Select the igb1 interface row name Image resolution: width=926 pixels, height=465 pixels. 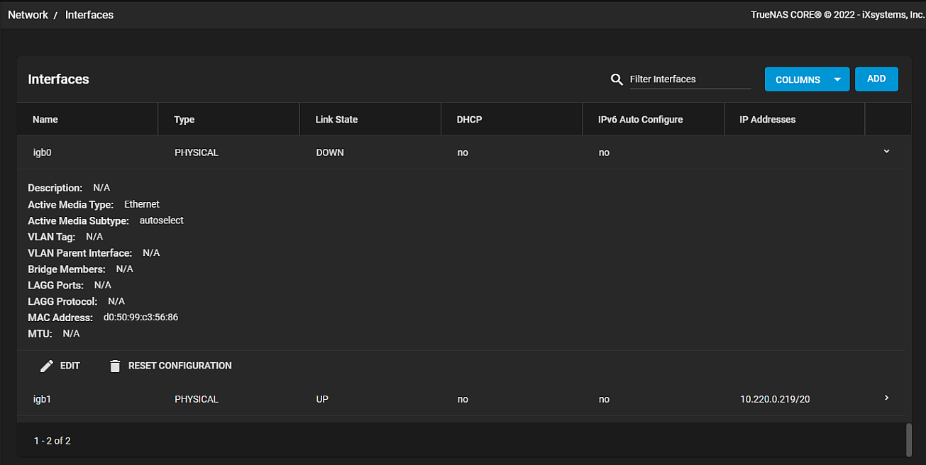43,399
